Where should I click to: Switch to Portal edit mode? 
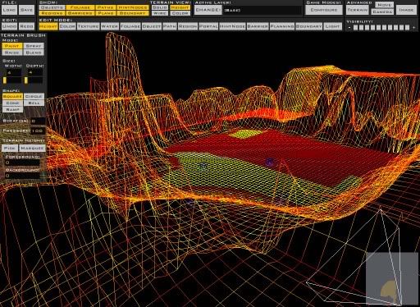click(x=208, y=26)
